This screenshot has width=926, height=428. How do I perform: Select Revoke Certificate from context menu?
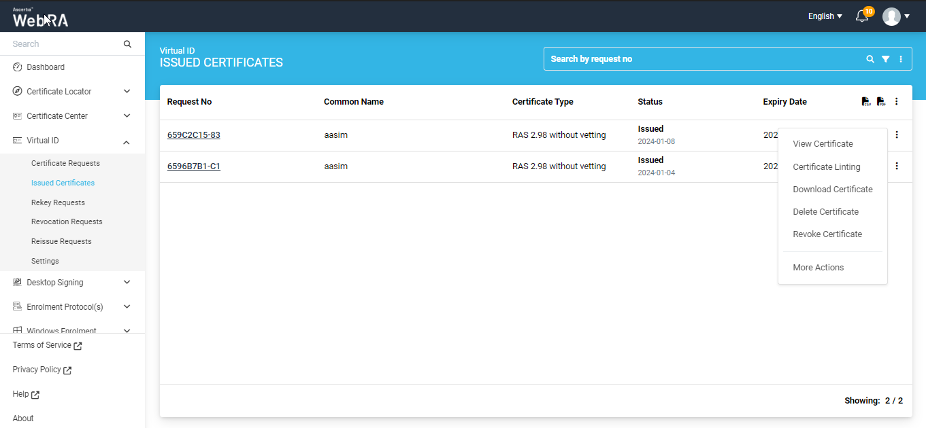pyautogui.click(x=827, y=234)
